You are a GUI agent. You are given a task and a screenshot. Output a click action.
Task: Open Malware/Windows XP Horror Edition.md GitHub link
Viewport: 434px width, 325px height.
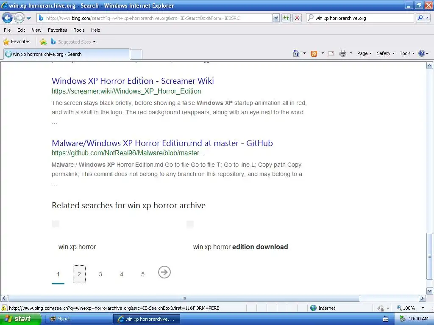click(162, 143)
